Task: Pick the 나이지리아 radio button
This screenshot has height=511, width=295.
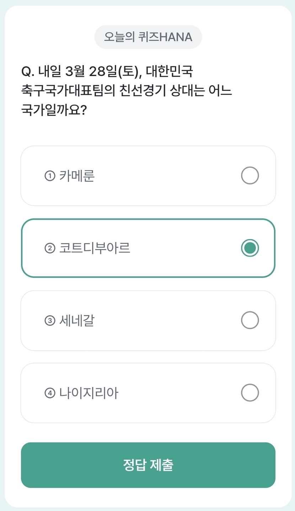Action: tap(250, 393)
